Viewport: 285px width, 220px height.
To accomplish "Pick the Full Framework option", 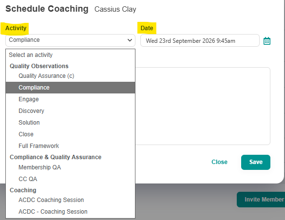I will click(70, 146).
